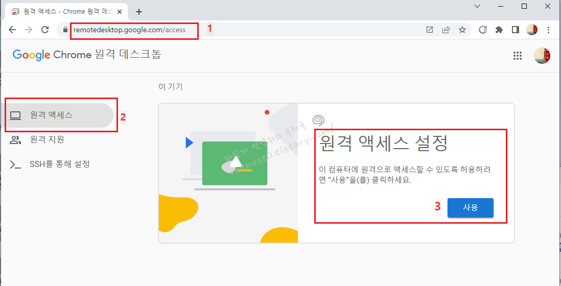Click the share page icon

pyautogui.click(x=446, y=30)
